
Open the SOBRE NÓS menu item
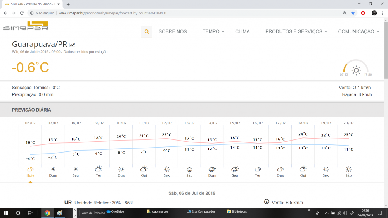point(173,31)
